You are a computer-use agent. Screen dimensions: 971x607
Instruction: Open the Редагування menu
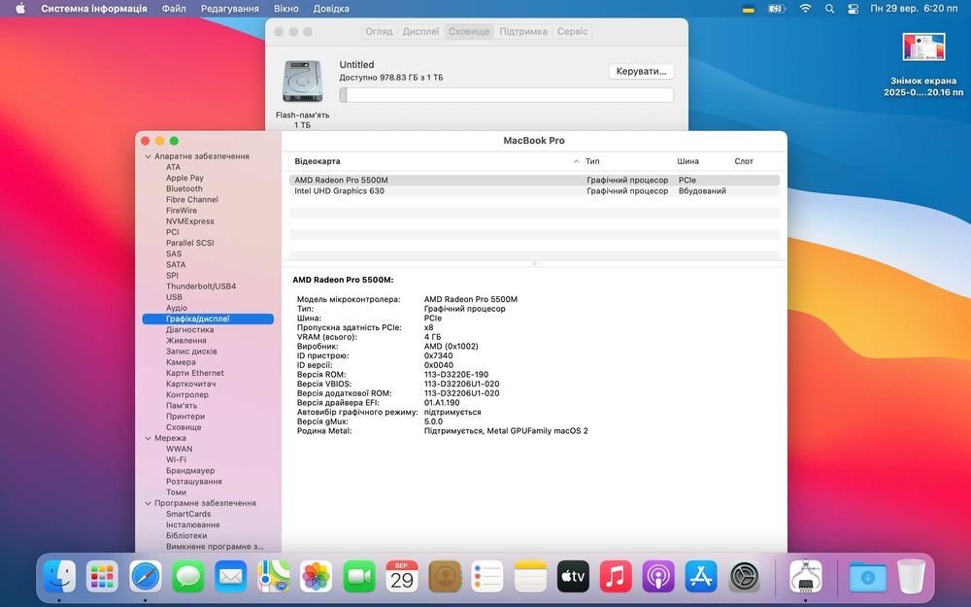pyautogui.click(x=229, y=8)
